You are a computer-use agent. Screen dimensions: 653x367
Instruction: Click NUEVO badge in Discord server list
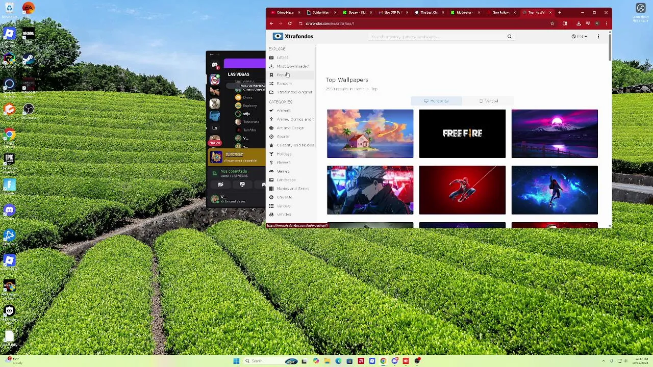tap(214, 143)
